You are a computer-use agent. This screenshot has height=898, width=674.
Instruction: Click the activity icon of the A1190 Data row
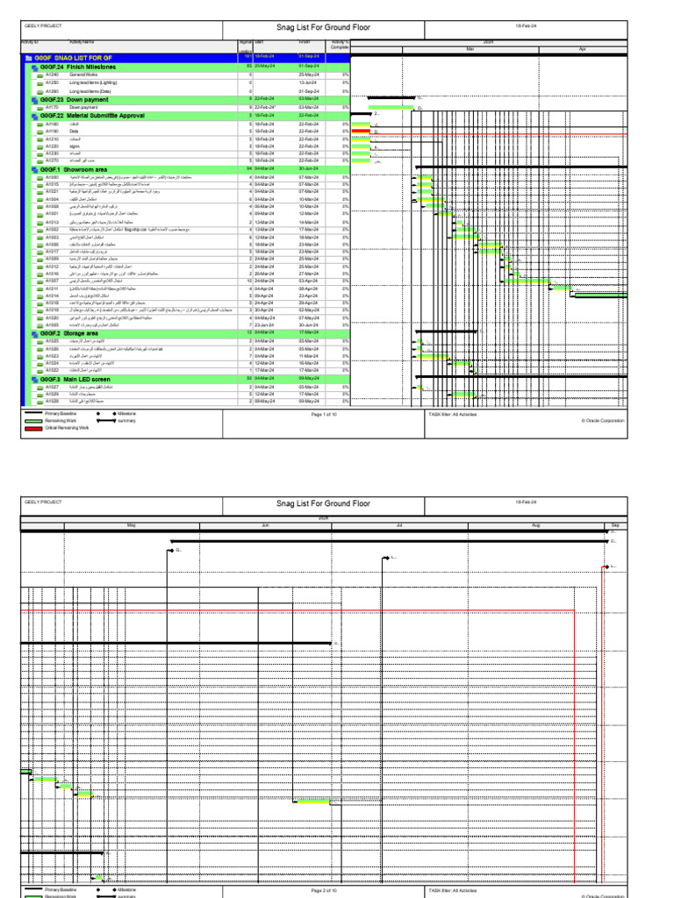point(40,132)
